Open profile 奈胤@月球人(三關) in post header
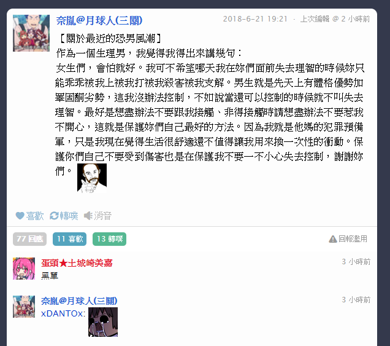Viewport: 390px width, 346px height. click(99, 21)
